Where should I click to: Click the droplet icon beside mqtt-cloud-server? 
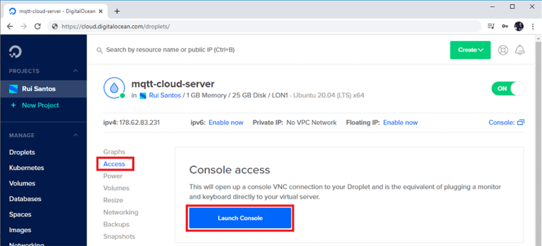[114, 88]
